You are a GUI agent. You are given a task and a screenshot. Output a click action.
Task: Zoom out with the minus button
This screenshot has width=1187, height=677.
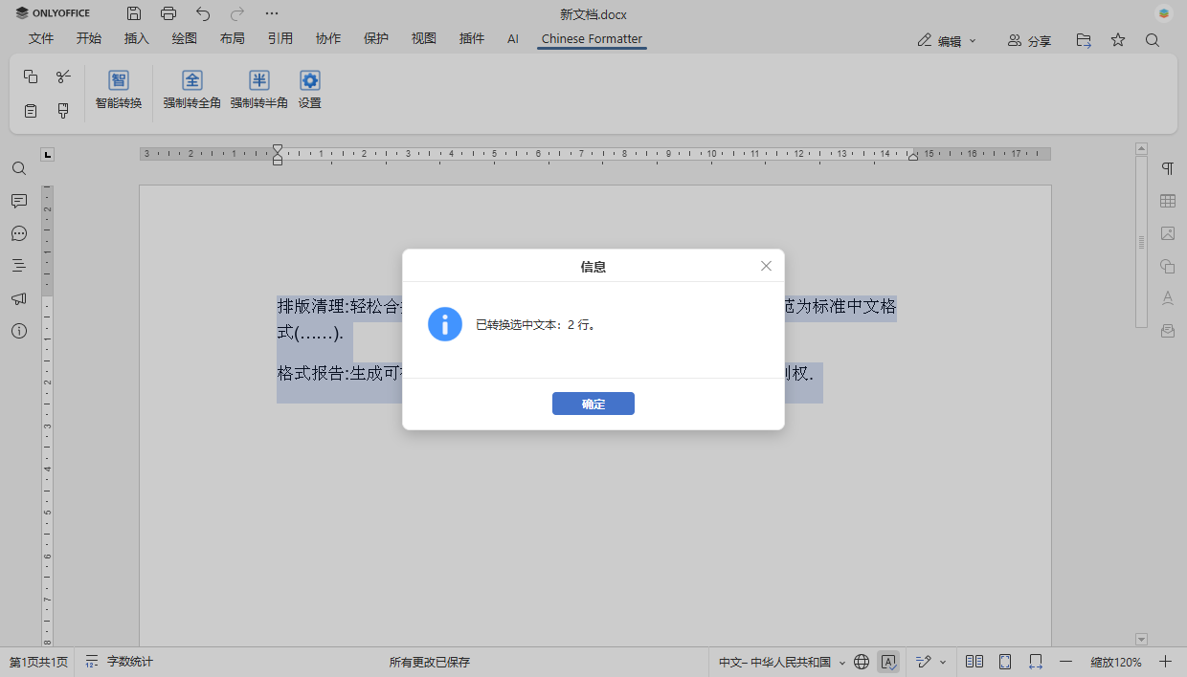pos(1065,662)
